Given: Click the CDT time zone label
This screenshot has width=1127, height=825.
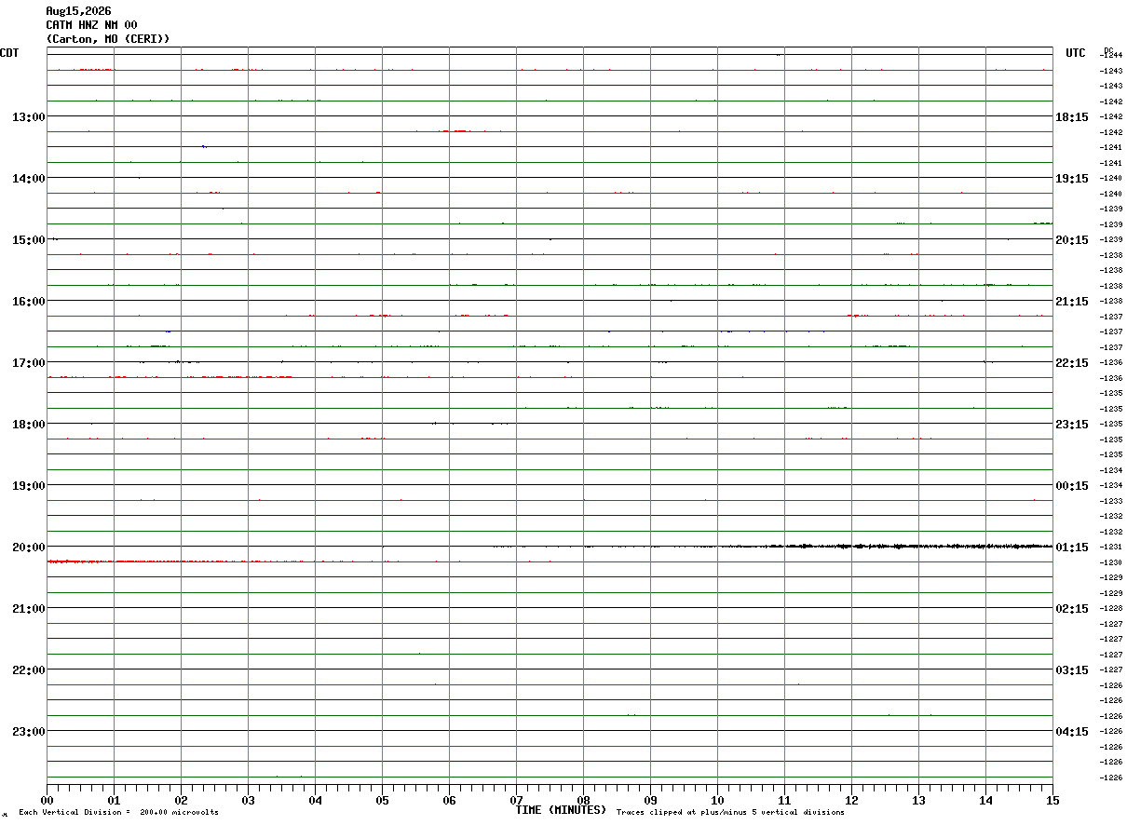Looking at the screenshot, I should point(9,53).
